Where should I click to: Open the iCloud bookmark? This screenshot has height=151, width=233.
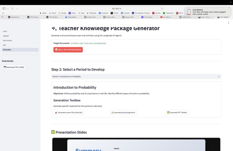pos(52,13)
